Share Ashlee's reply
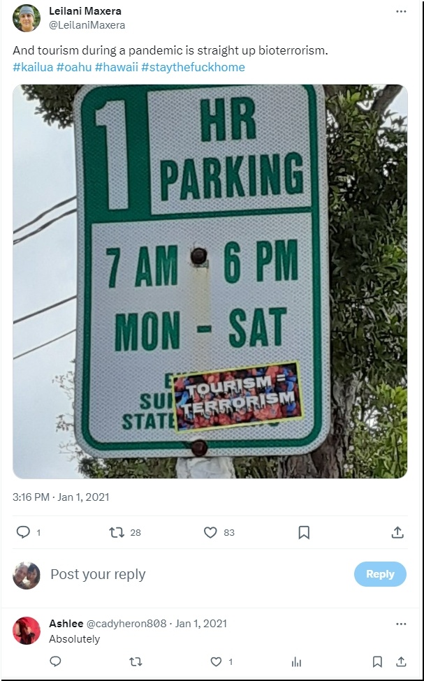424x681 pixels. pos(401,661)
